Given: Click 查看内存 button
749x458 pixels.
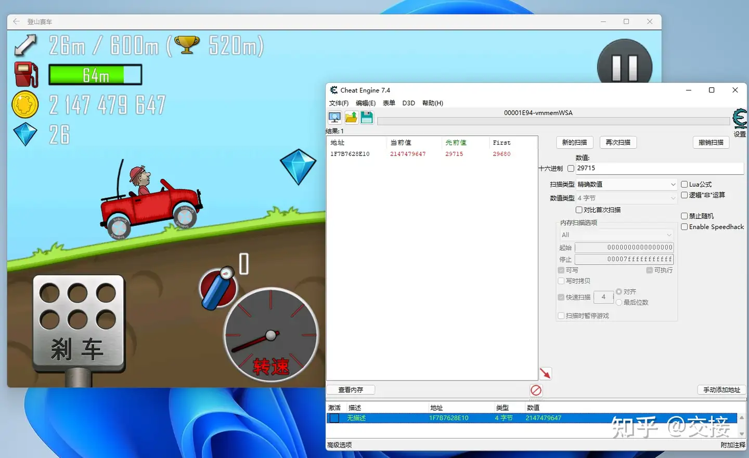Looking at the screenshot, I should 351,390.
